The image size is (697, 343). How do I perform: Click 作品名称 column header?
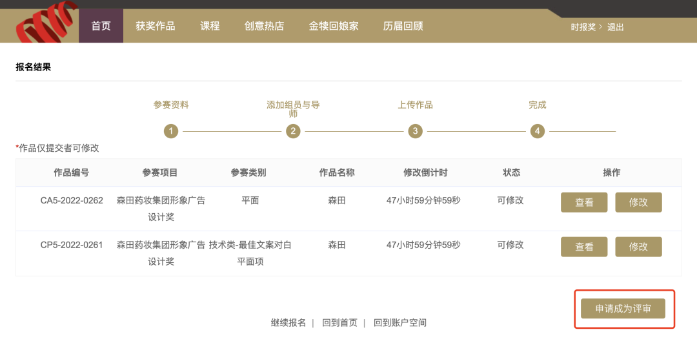coord(337,172)
